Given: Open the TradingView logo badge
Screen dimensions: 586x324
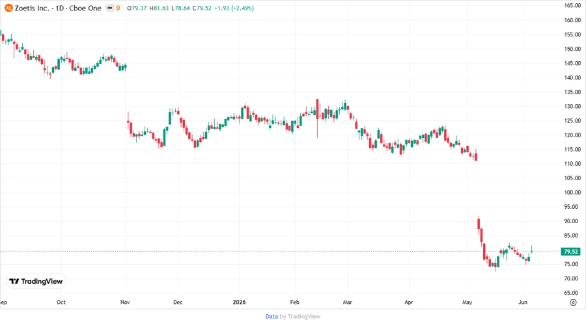Looking at the screenshot, I should point(36,282).
